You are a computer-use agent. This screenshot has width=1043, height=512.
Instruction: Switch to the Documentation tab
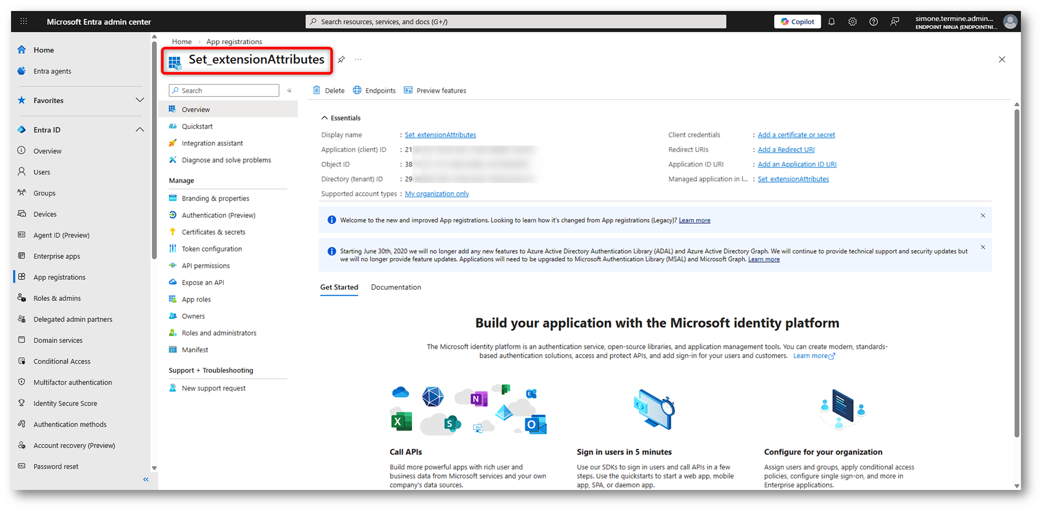tap(396, 287)
